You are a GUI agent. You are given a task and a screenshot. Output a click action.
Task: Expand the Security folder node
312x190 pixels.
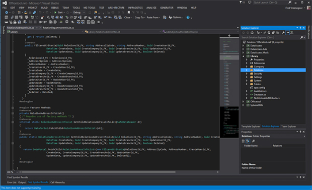(247, 74)
